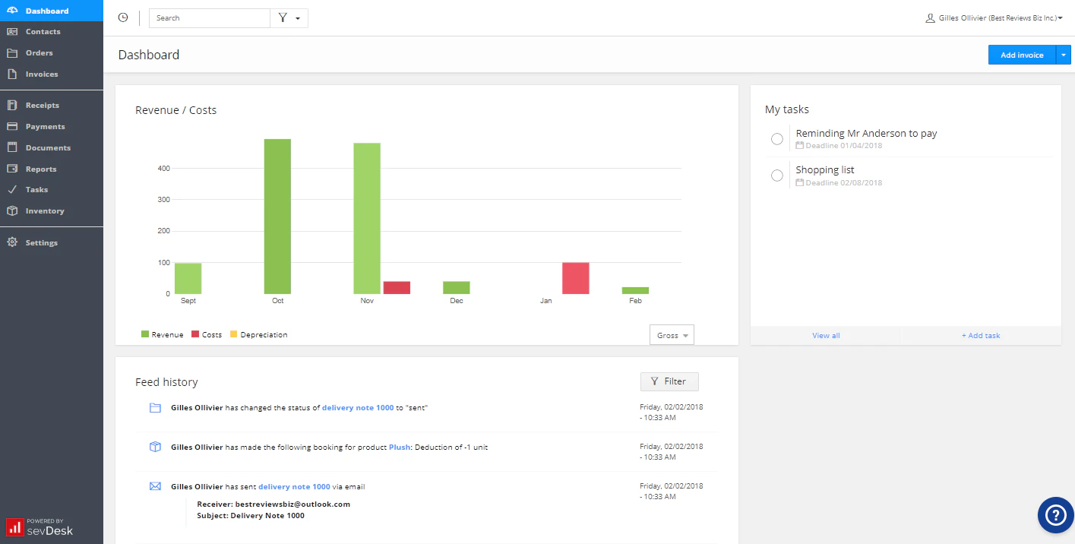The image size is (1075, 544).
Task: Click the Contacts sidebar icon
Action: [x=12, y=32]
